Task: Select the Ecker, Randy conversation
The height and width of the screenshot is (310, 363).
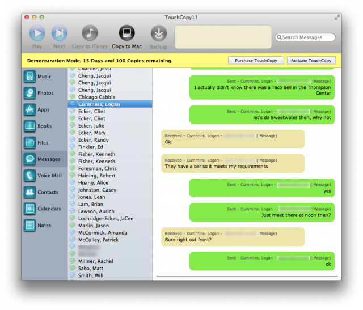Action: pyautogui.click(x=110, y=140)
